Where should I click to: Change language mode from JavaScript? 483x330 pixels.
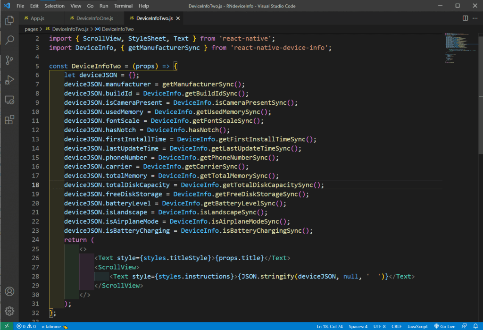[x=417, y=326]
